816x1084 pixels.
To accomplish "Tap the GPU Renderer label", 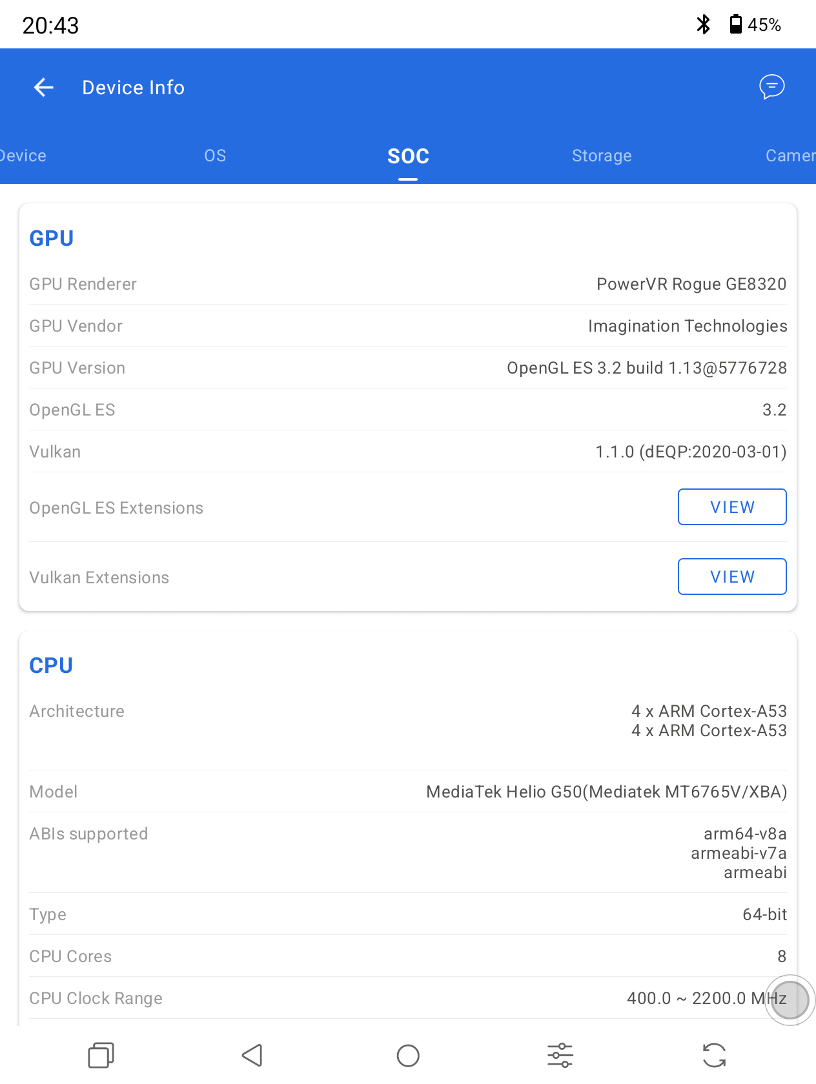I will pyautogui.click(x=83, y=284).
